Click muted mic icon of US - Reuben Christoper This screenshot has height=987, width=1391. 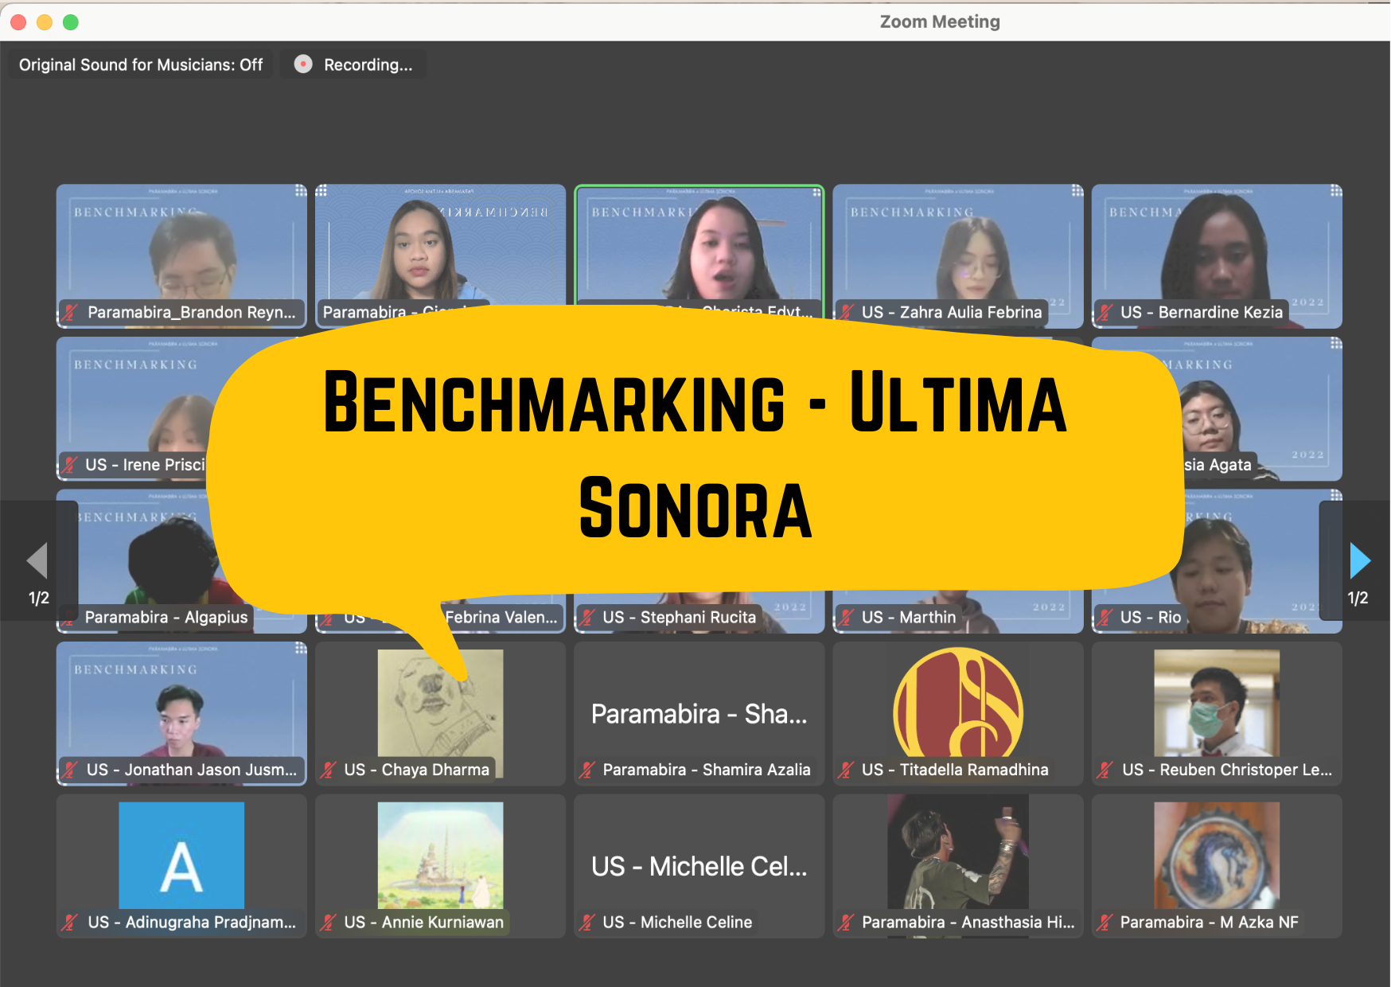click(x=1105, y=770)
